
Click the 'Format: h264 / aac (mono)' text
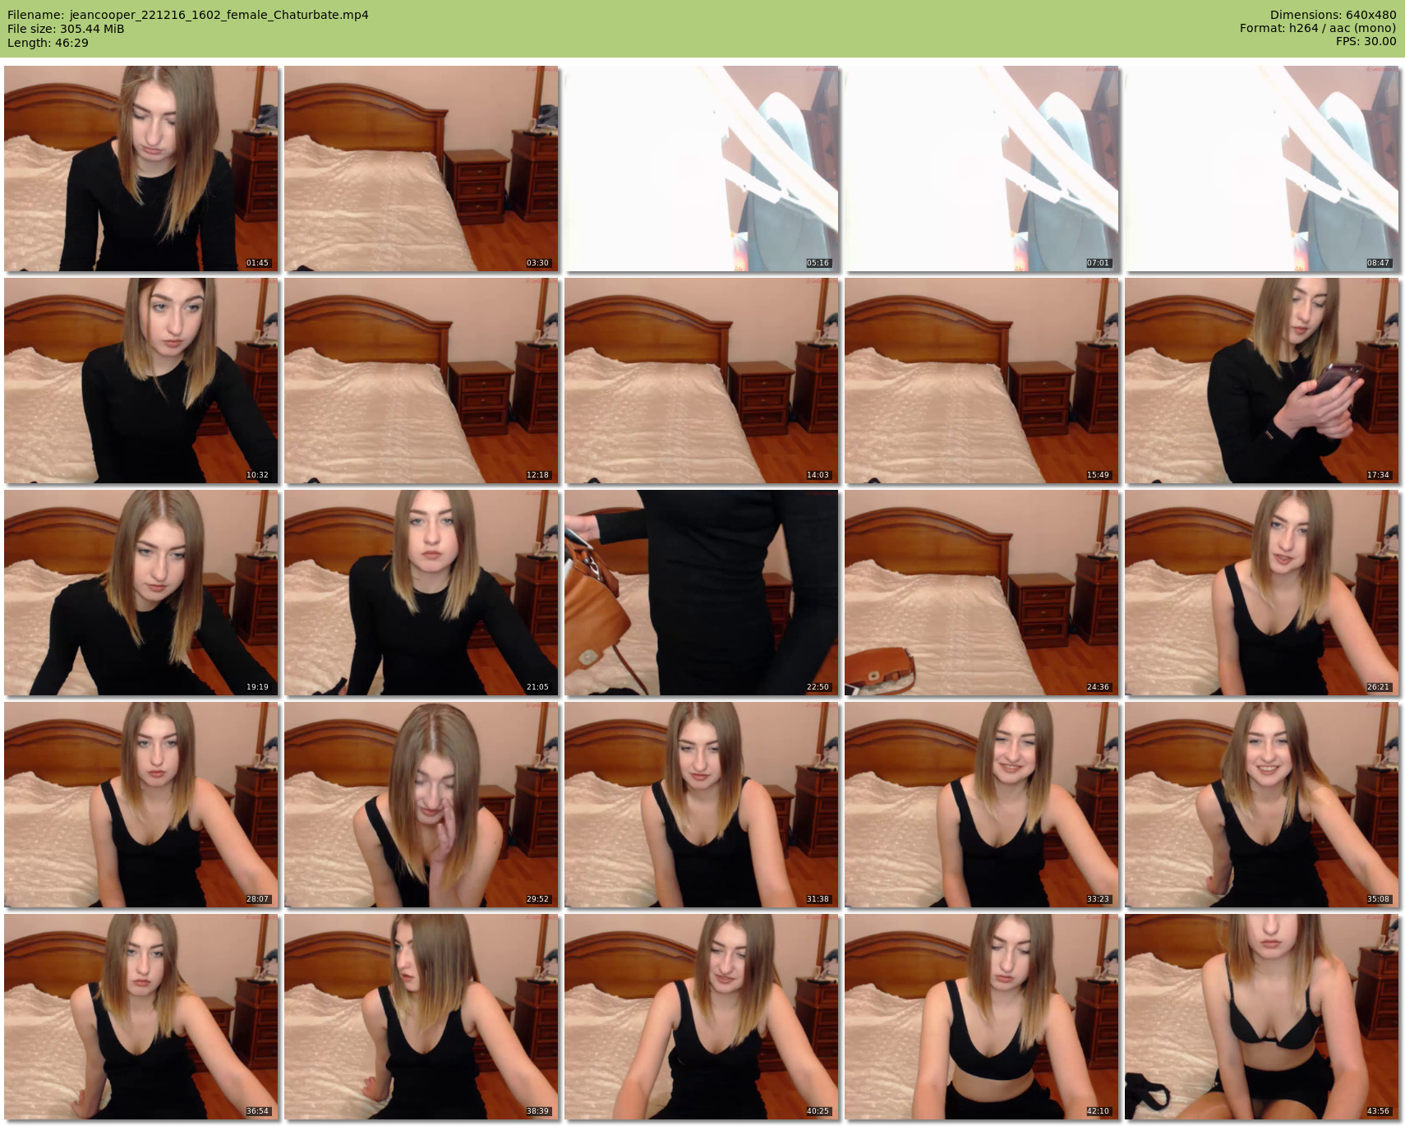pos(1318,28)
